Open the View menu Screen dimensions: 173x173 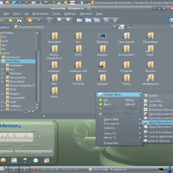(x=17, y=14)
